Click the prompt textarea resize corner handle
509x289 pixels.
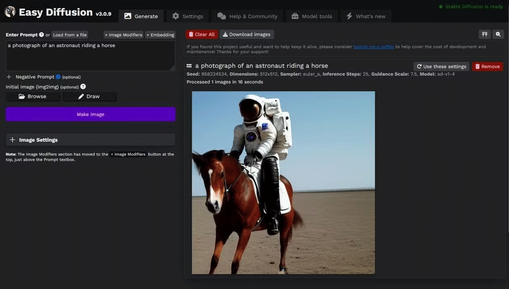point(172,68)
